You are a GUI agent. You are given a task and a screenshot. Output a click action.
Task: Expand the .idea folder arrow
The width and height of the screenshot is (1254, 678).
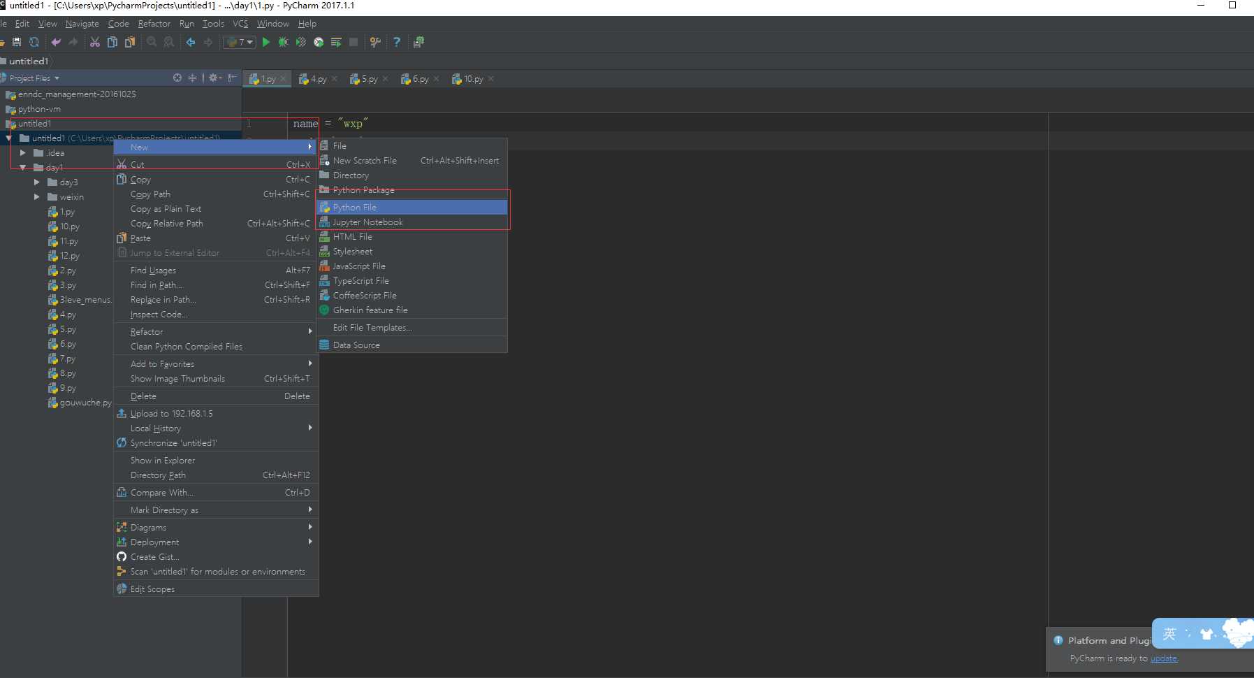click(23, 152)
